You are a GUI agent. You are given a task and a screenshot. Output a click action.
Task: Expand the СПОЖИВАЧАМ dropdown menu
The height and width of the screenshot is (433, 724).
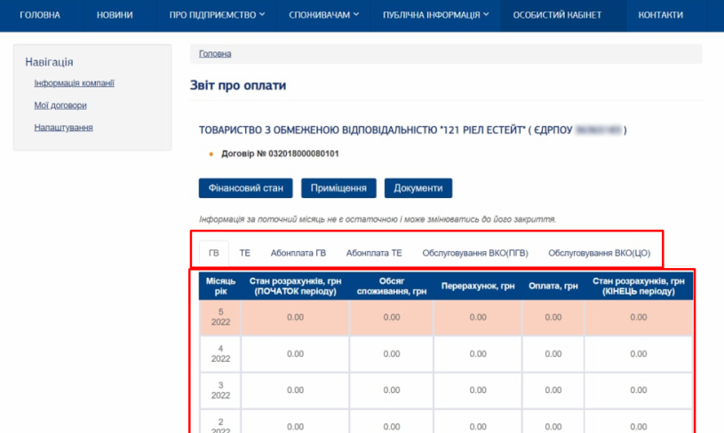point(324,15)
